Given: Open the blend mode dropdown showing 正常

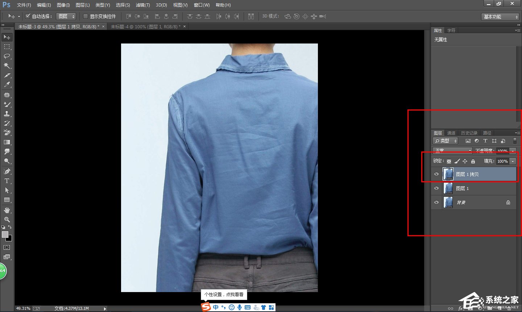Looking at the screenshot, I should point(452,151).
